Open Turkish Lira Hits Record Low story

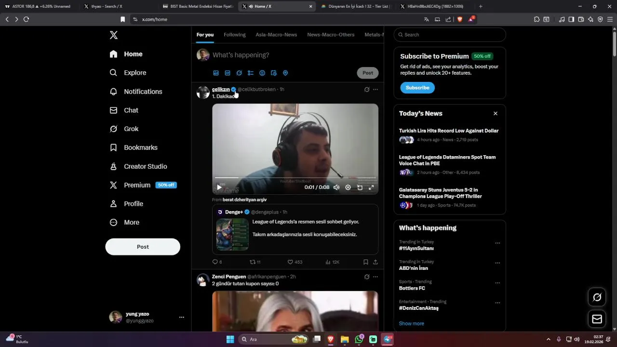449,131
